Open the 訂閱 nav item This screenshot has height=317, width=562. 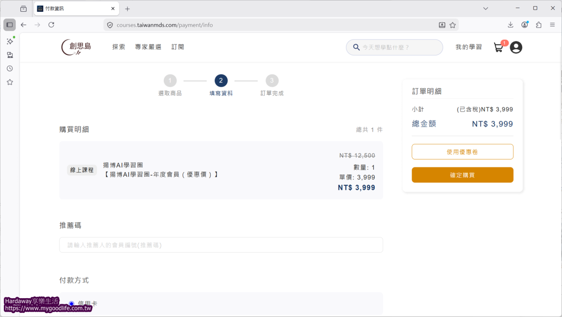(177, 47)
